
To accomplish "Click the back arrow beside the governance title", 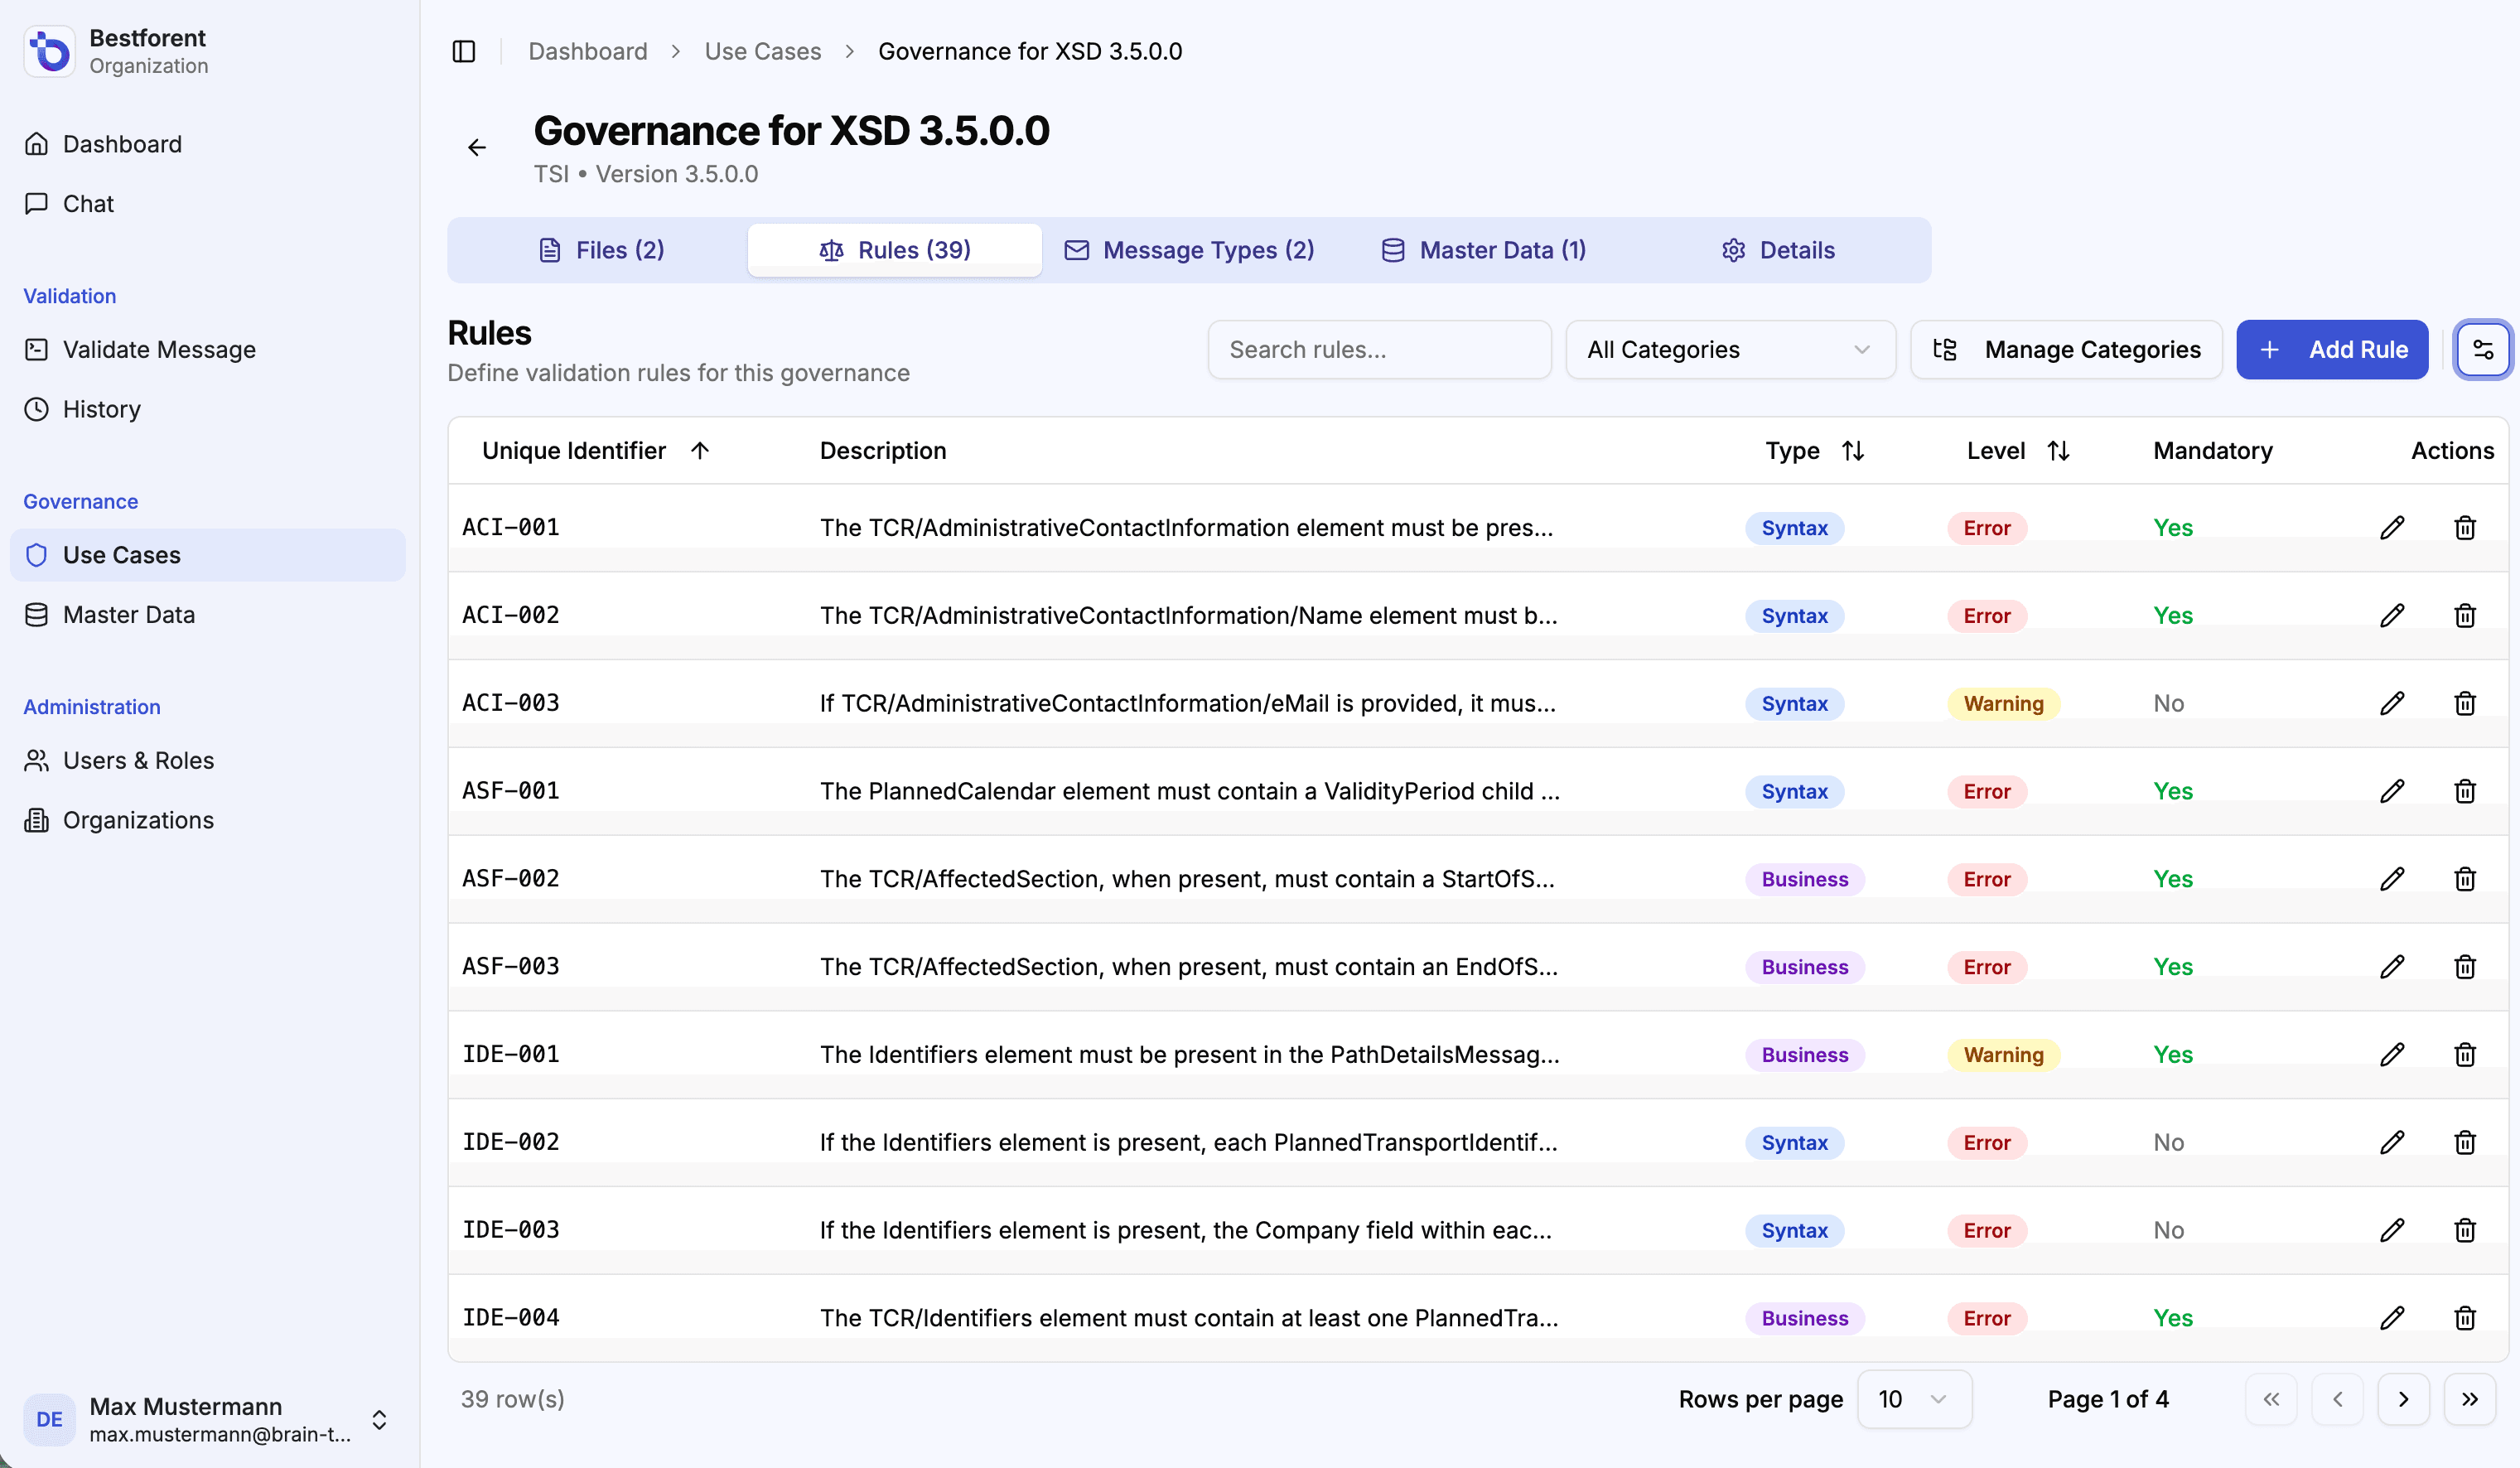I will [x=477, y=148].
